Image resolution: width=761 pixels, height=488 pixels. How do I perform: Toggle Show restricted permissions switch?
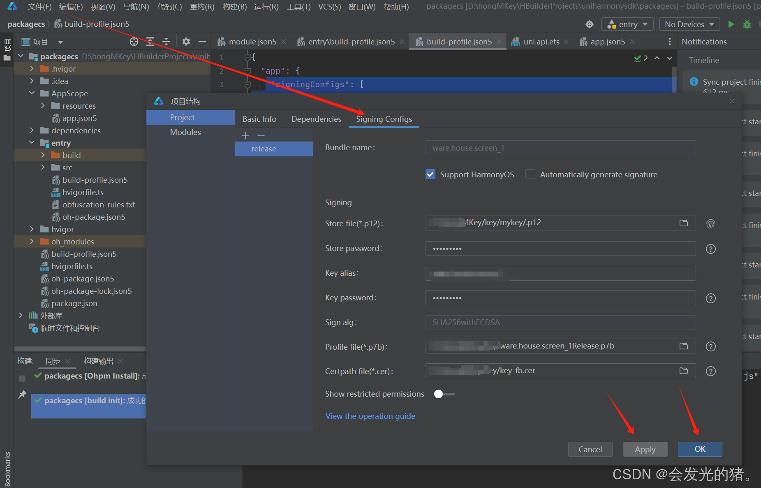click(x=444, y=394)
